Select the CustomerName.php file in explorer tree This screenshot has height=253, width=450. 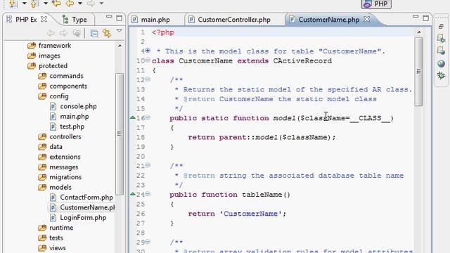point(87,207)
